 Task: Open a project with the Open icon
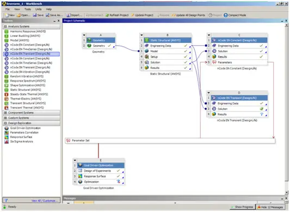tap(18, 15)
